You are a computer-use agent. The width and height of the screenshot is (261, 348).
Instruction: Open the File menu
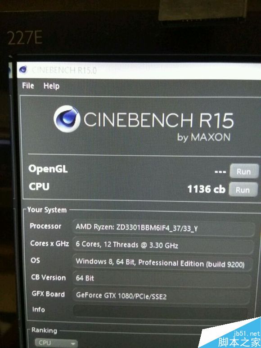tap(28, 86)
